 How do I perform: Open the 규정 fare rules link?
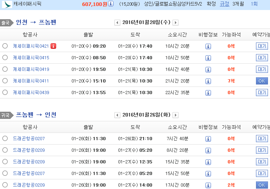click(225, 4)
